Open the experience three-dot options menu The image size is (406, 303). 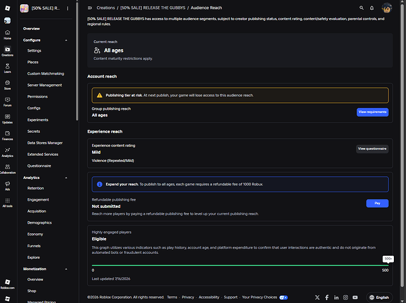(68, 8)
